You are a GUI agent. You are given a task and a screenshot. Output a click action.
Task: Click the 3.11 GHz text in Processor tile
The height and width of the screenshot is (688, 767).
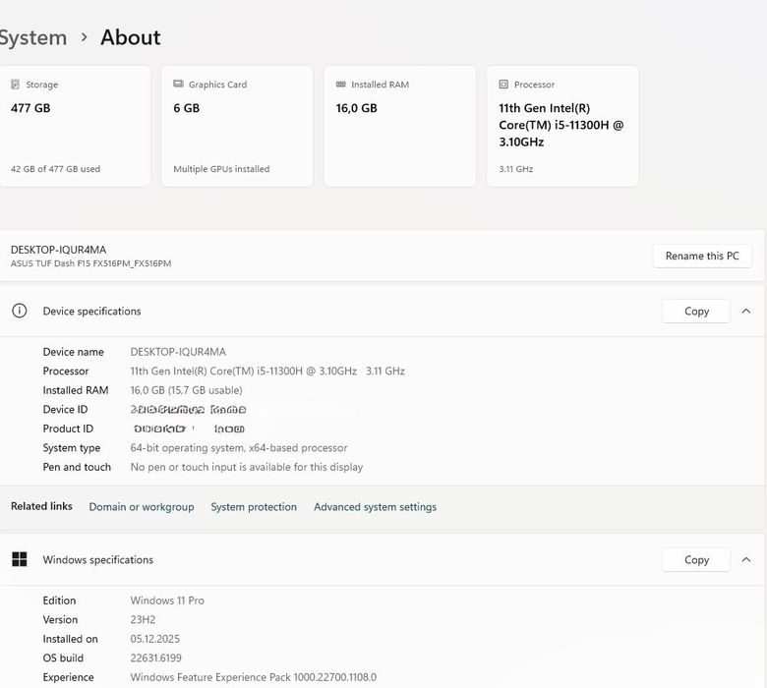[516, 169]
